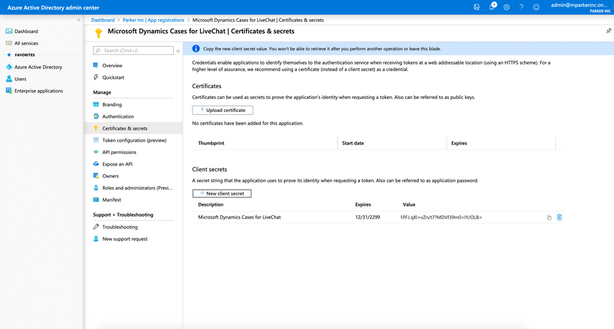Follow the Parker Inc App registrations breadcrumb
Viewport: 614px width, 329px height.
[153, 20]
